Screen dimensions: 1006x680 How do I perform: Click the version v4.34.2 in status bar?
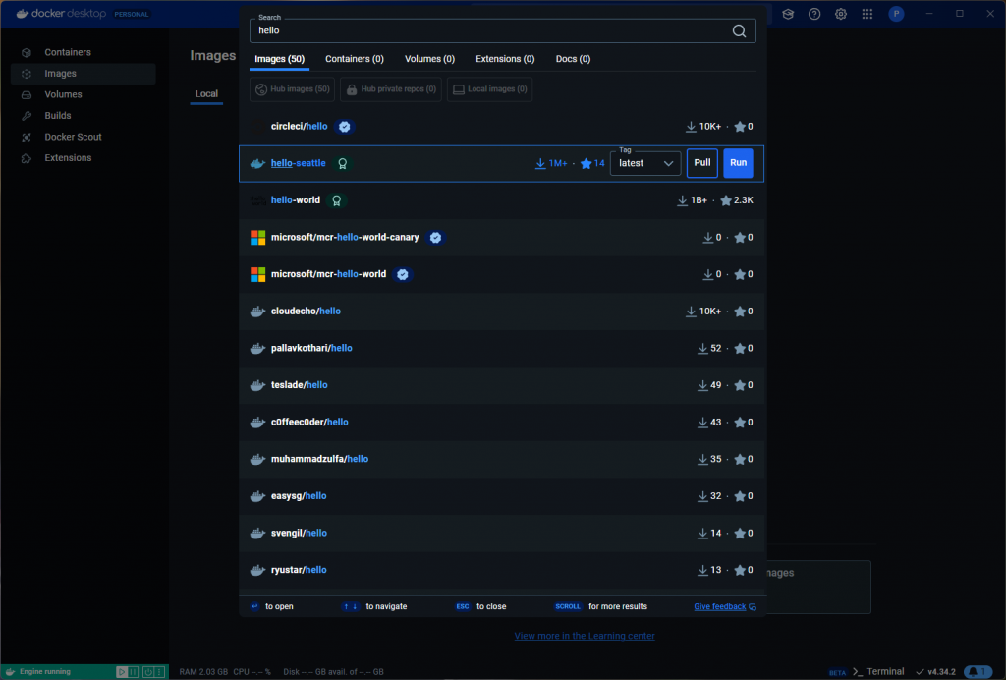click(x=935, y=672)
